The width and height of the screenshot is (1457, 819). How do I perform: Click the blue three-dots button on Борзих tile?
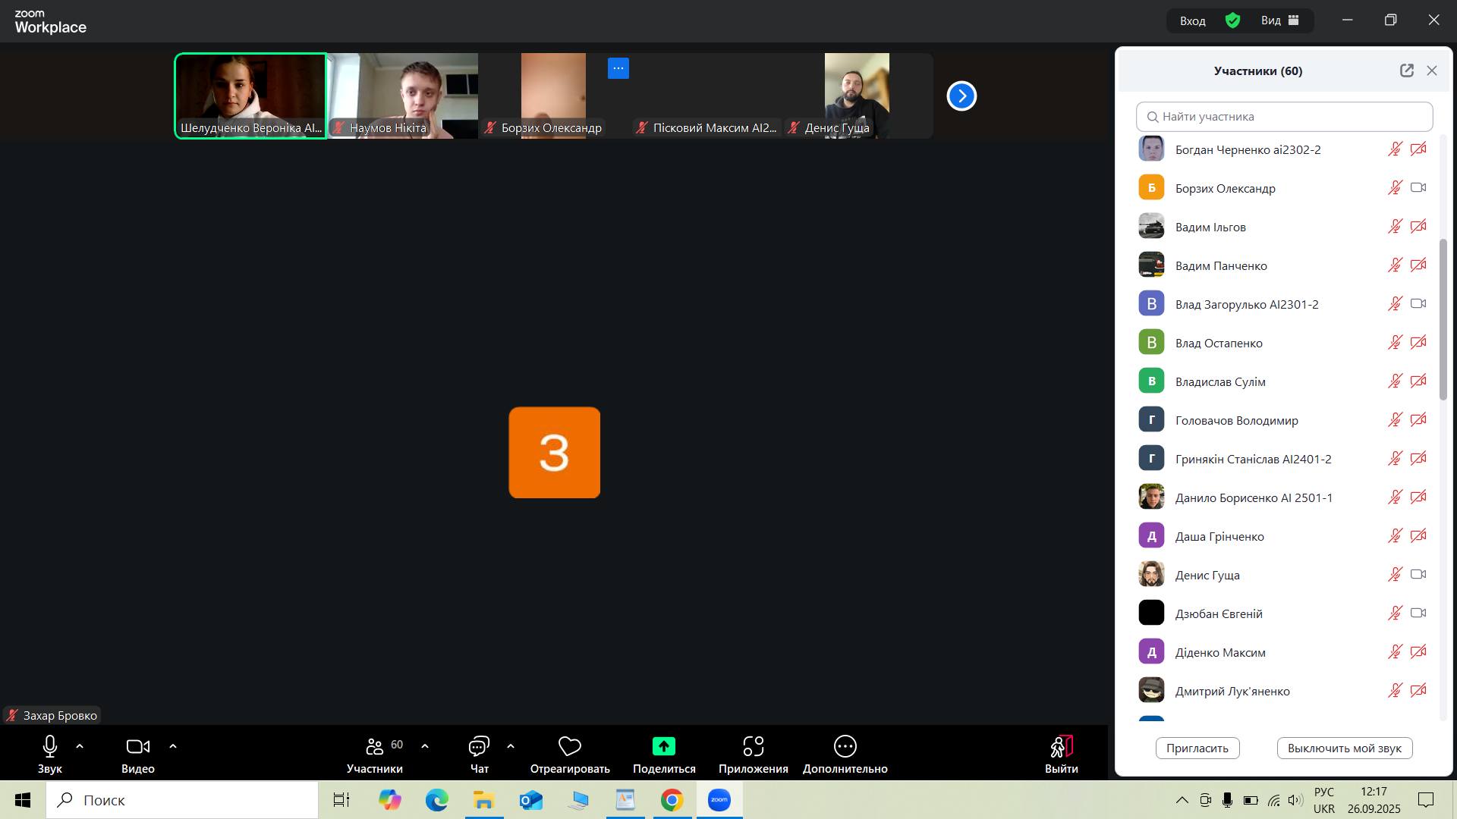(x=618, y=68)
